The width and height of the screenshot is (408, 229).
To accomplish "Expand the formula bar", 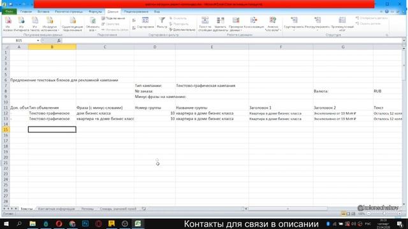I will pos(404,41).
